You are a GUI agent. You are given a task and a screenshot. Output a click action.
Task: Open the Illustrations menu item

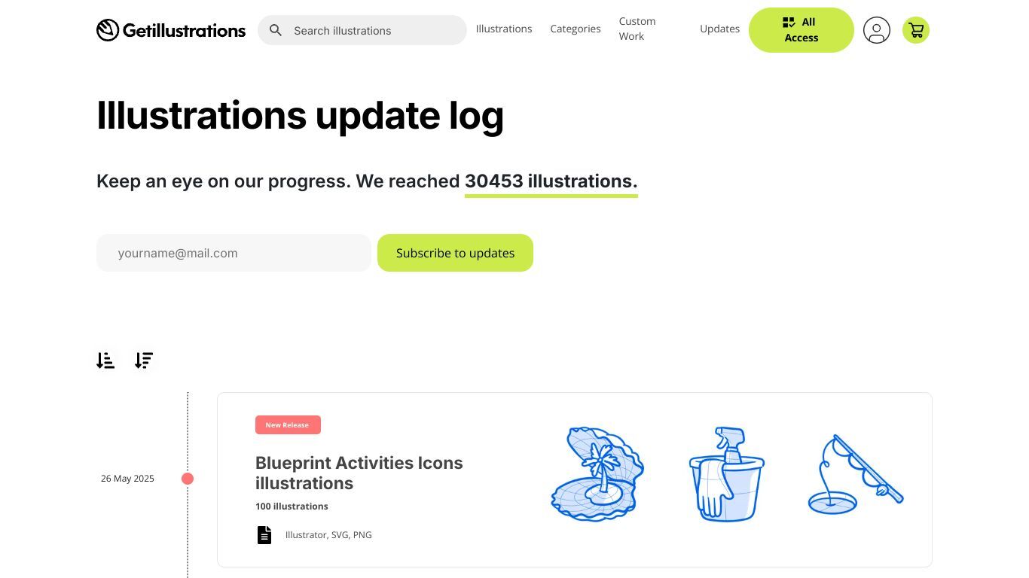(x=504, y=29)
